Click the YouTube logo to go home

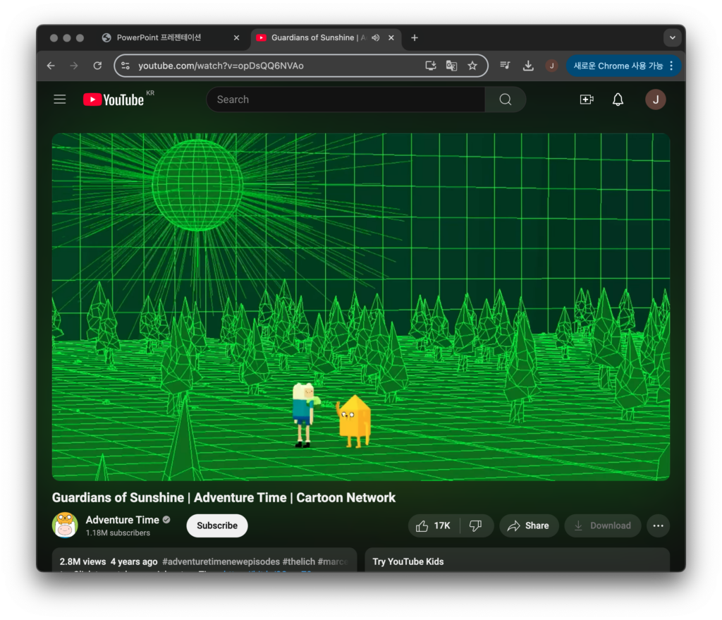[x=114, y=99]
